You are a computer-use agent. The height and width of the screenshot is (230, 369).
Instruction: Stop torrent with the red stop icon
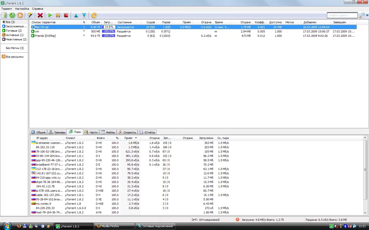point(66,15)
